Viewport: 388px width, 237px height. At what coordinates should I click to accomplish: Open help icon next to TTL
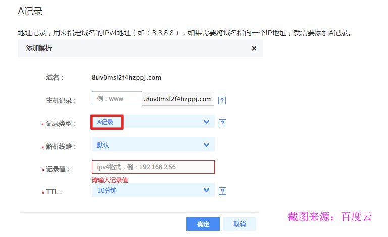pos(222,191)
